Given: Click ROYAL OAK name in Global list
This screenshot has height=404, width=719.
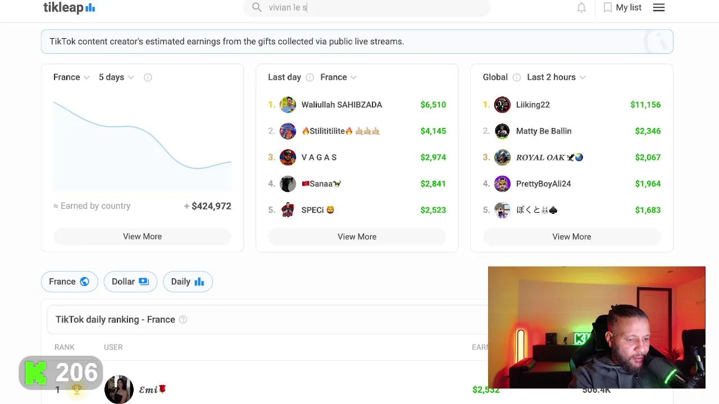Looking at the screenshot, I should 549,158.
